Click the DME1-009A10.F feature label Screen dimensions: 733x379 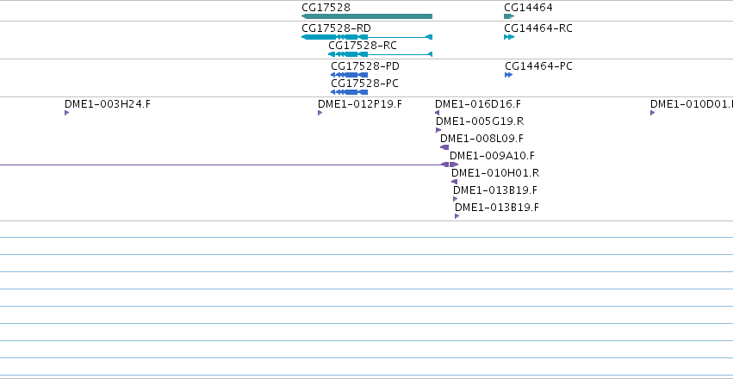click(x=492, y=156)
